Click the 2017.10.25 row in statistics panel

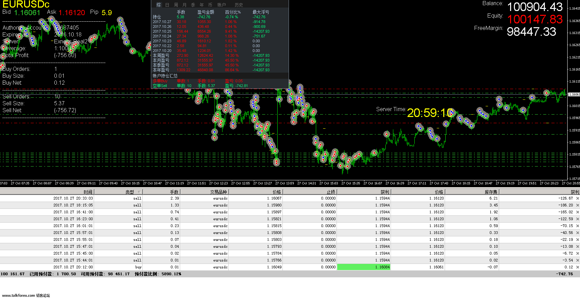[x=220, y=31]
